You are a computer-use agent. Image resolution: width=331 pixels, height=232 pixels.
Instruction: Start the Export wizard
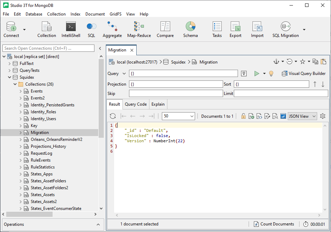pyautogui.click(x=236, y=29)
